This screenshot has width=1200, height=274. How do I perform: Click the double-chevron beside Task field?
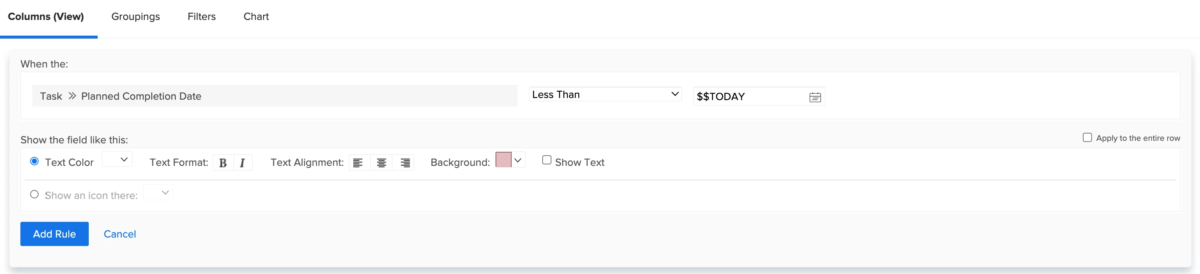coord(72,96)
